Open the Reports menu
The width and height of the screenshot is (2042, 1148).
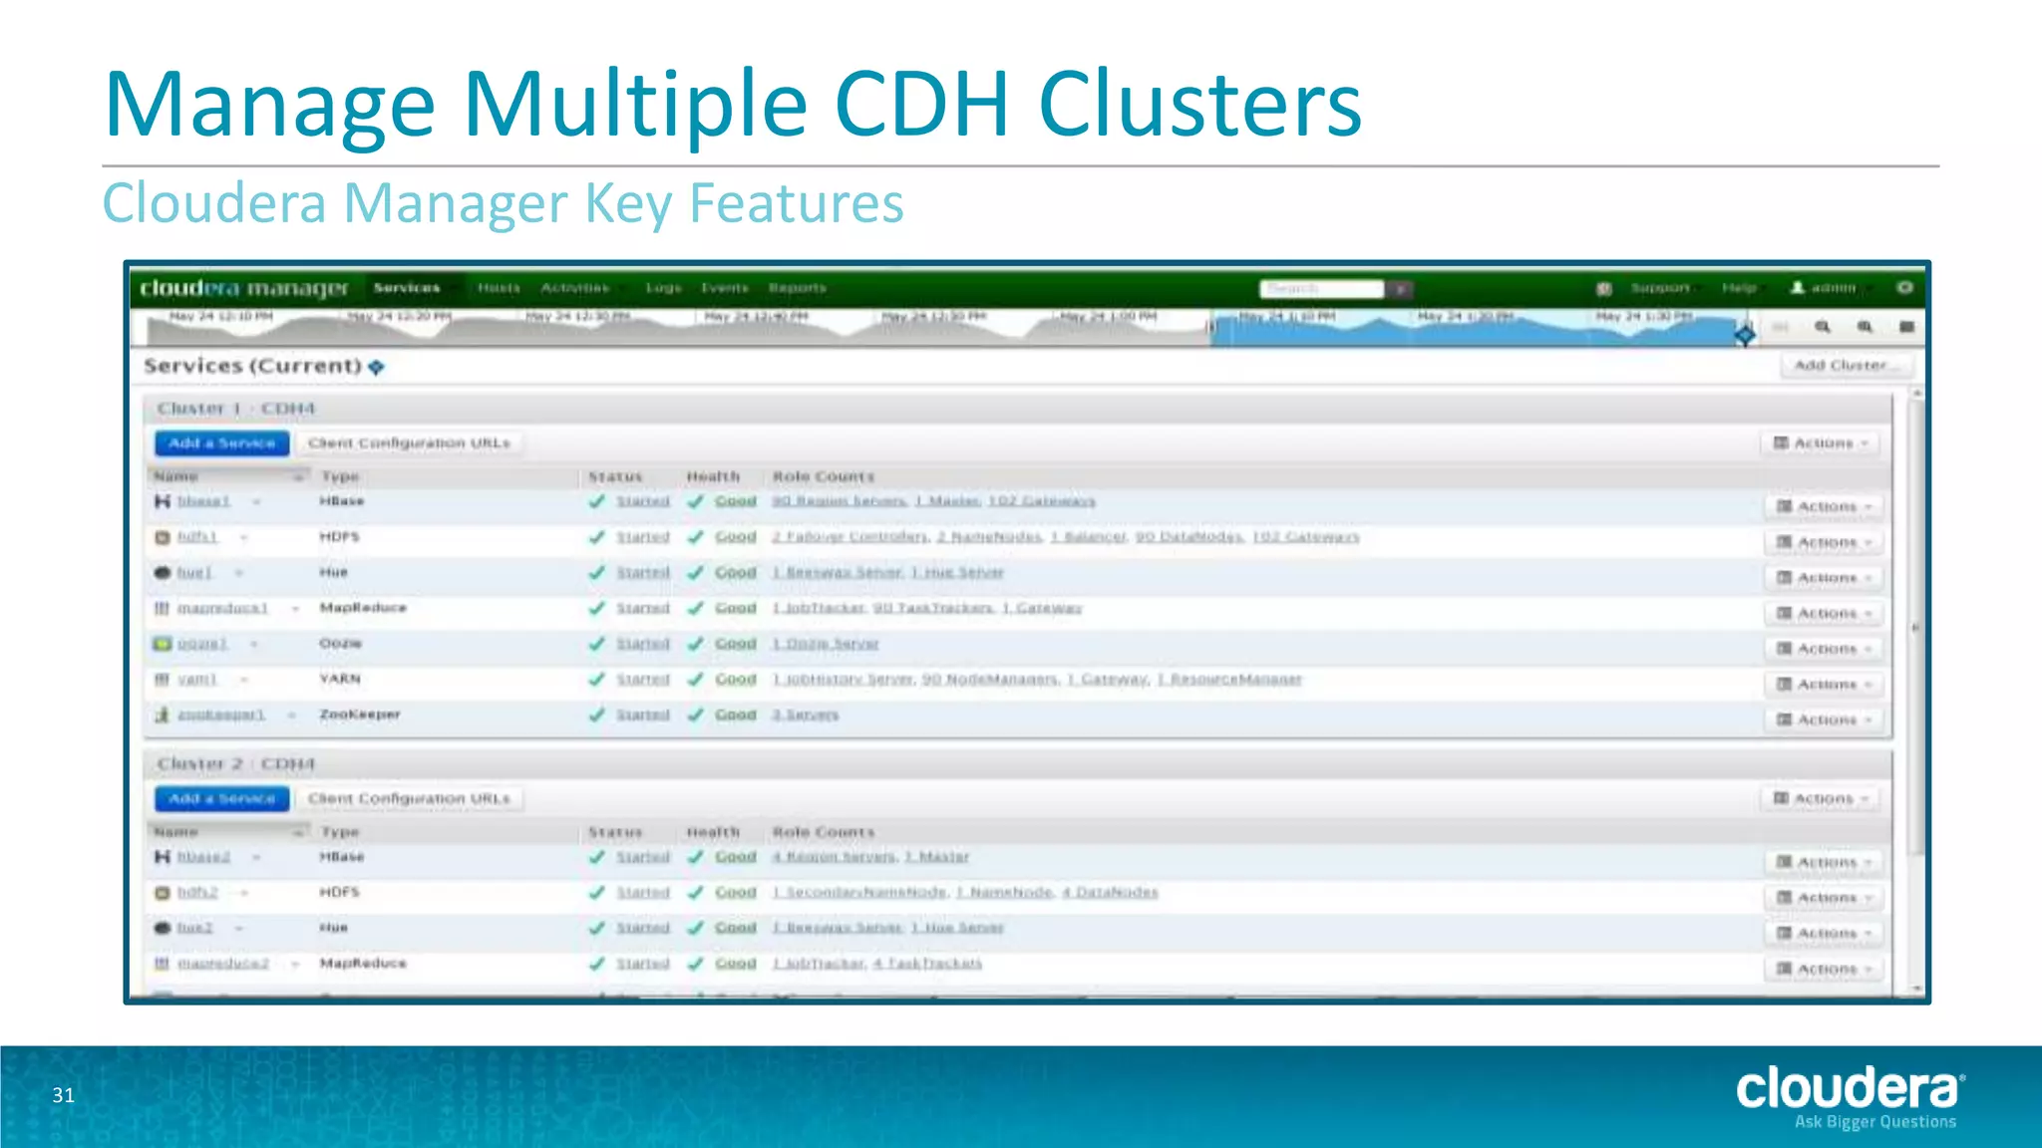tap(798, 288)
